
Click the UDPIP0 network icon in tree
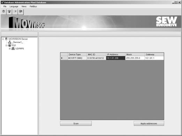[13, 48]
